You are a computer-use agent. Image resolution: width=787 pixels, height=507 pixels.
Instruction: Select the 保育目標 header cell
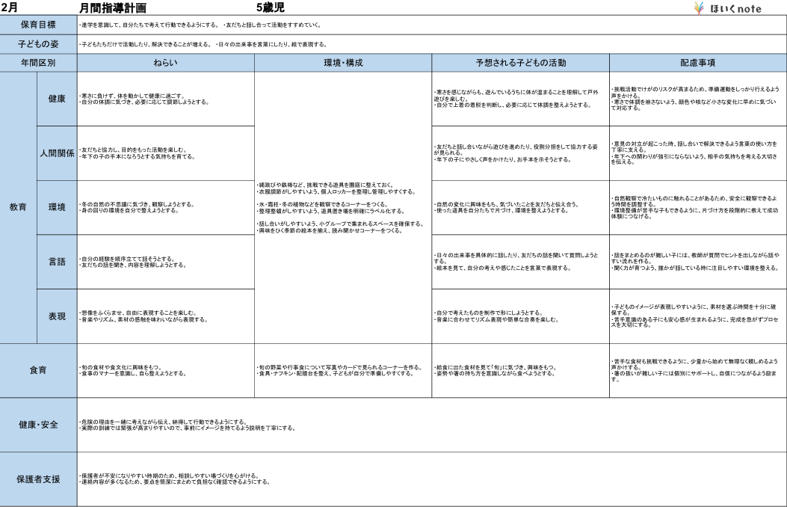pos(38,25)
